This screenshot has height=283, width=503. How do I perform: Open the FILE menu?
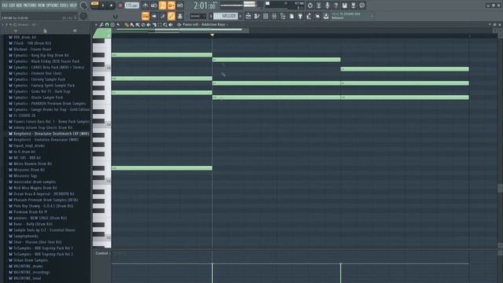(6, 6)
